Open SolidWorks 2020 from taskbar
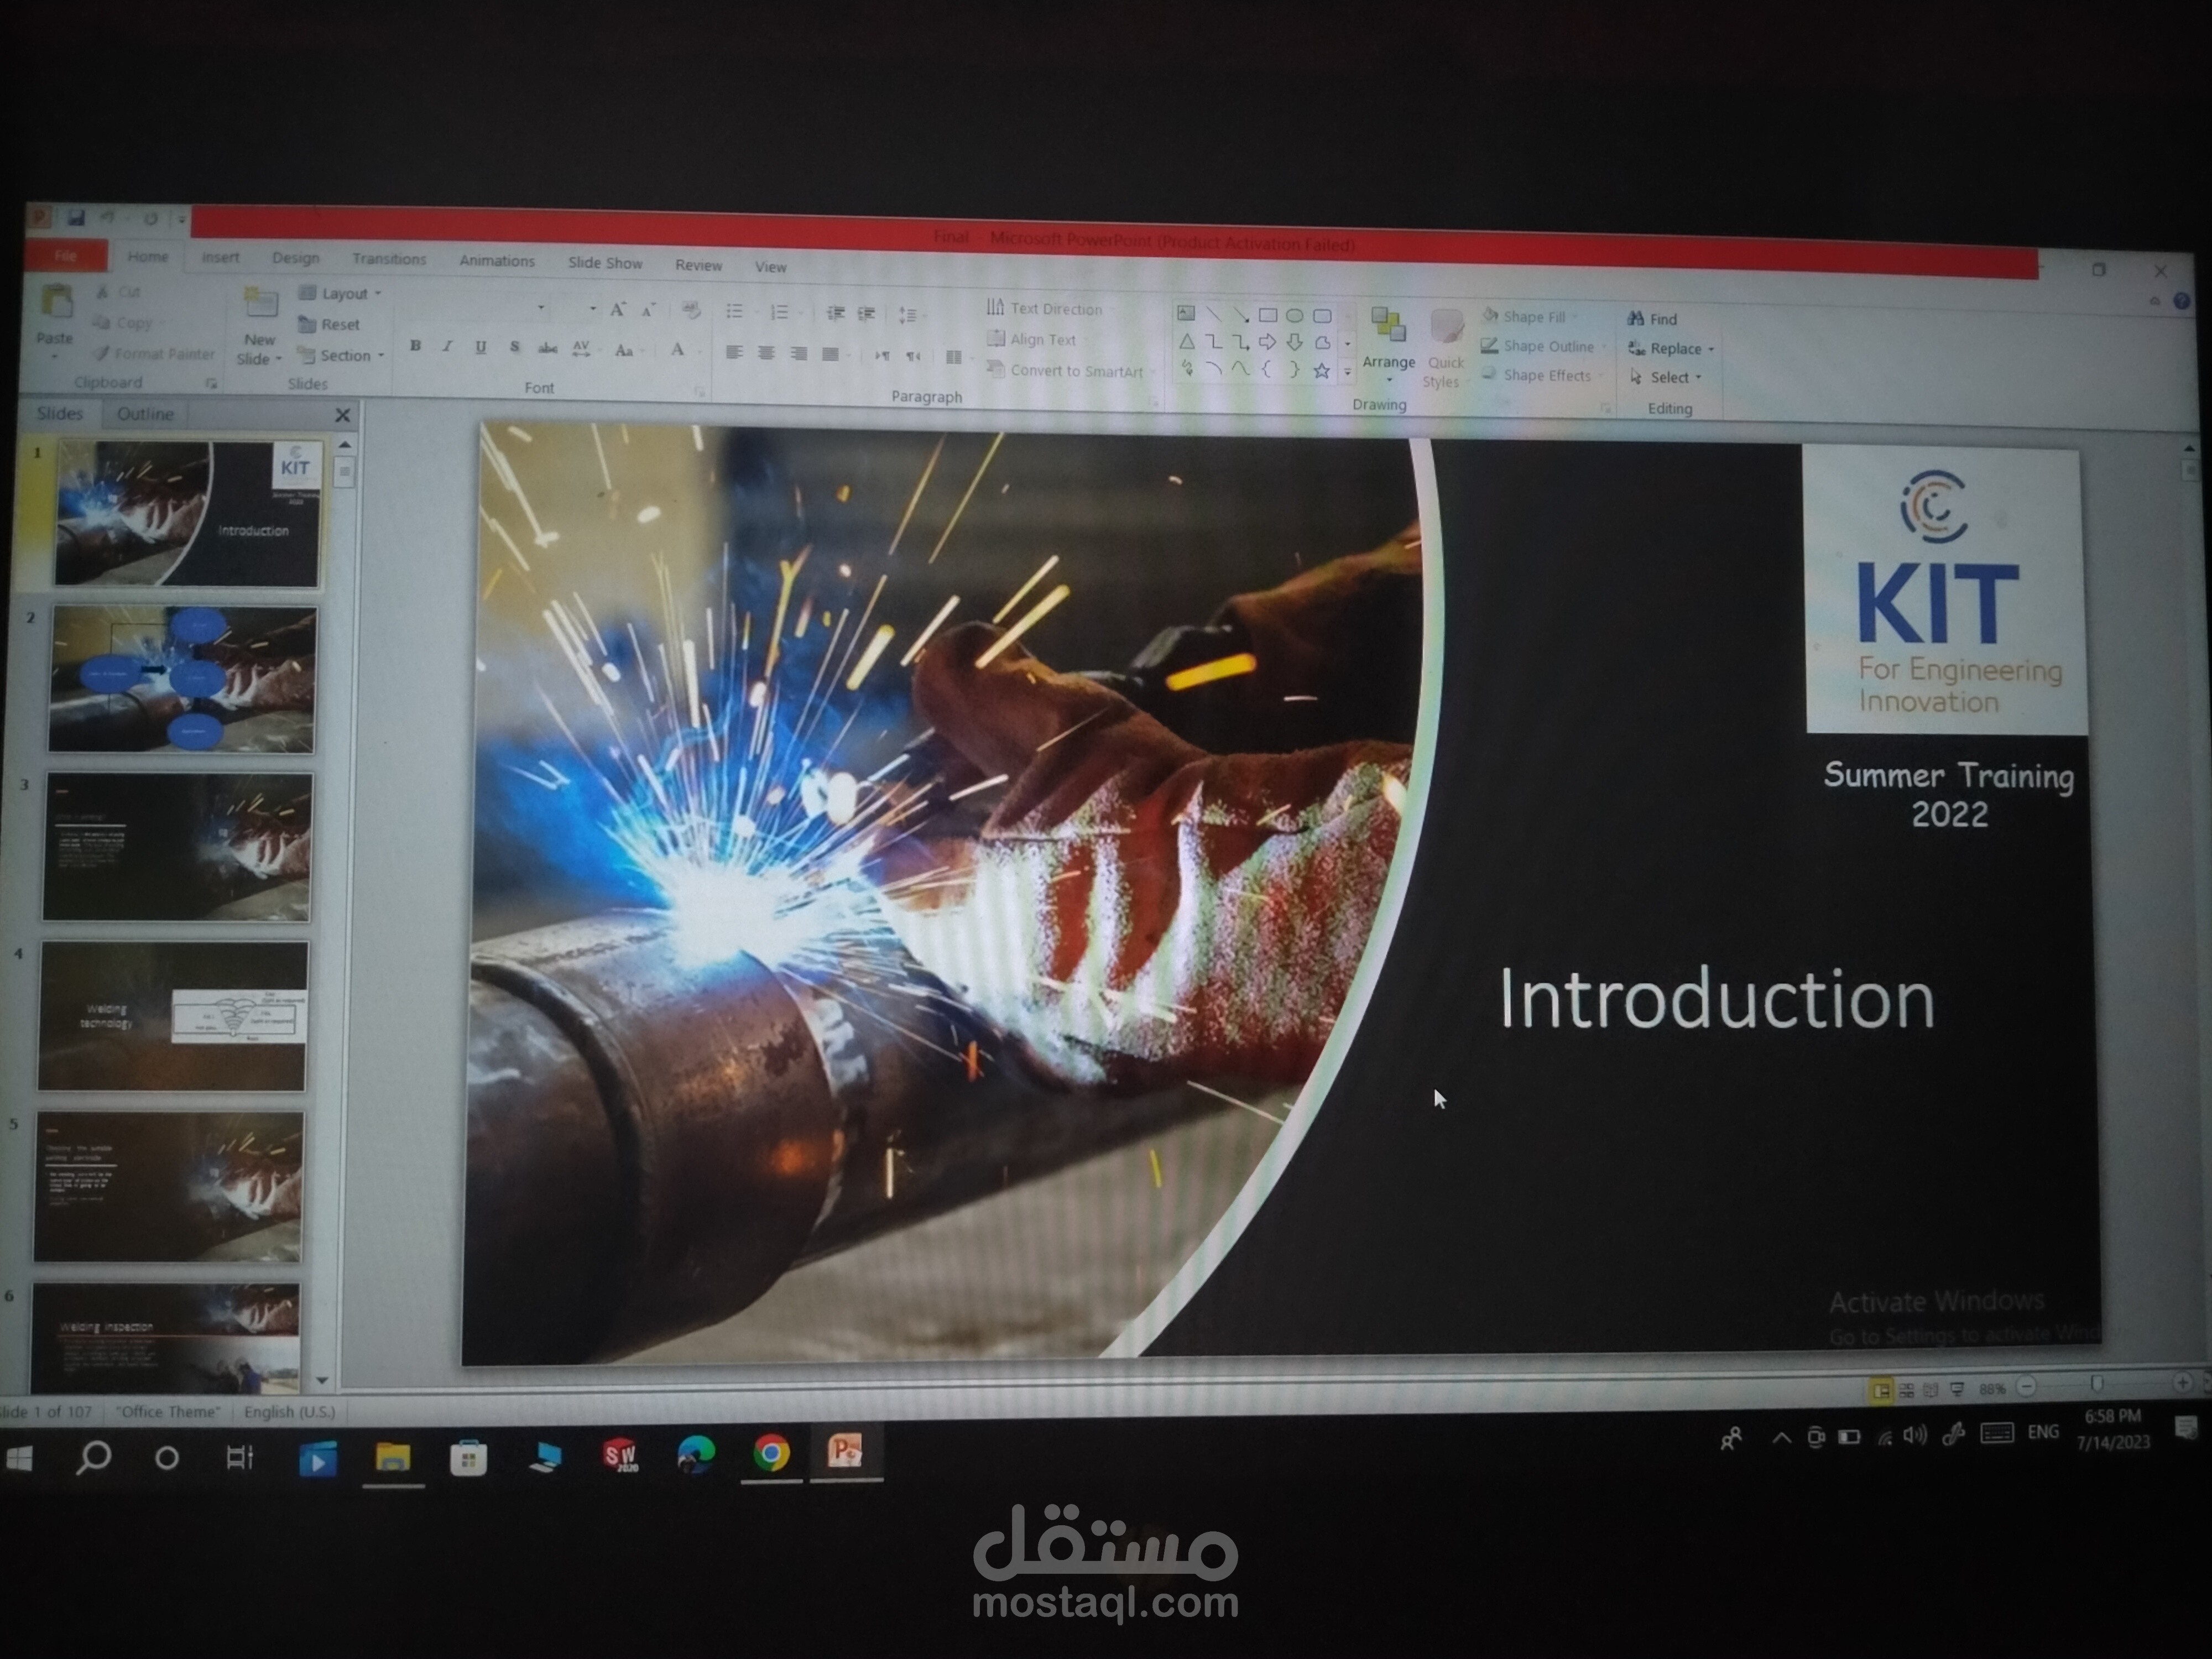The height and width of the screenshot is (1659, 2212). [x=620, y=1455]
